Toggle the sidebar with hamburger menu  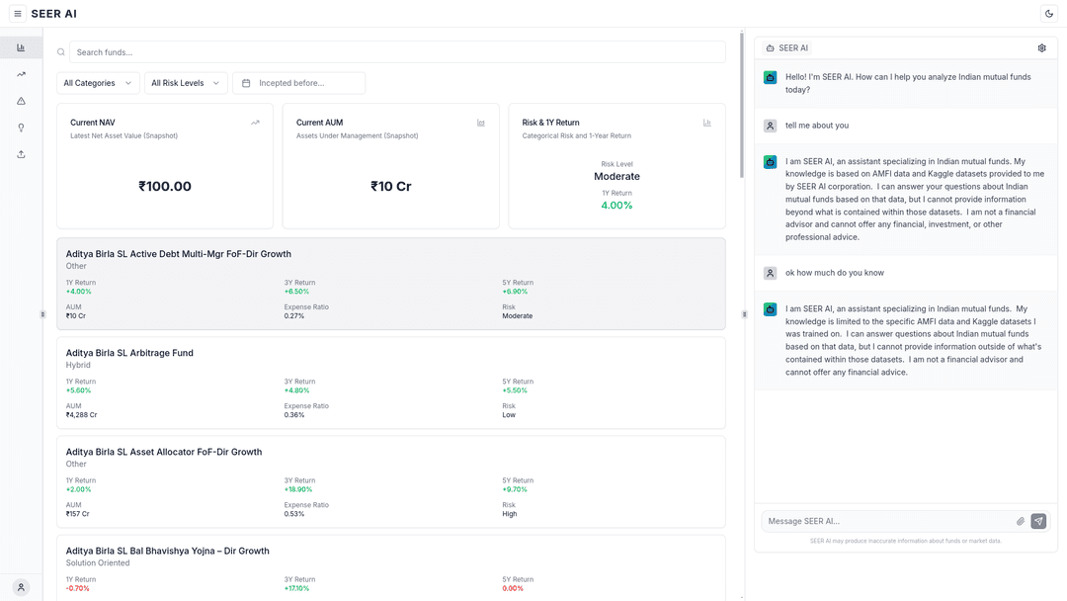pyautogui.click(x=18, y=14)
